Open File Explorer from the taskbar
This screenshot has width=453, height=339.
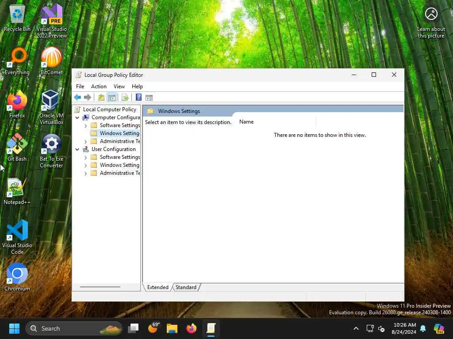click(x=172, y=328)
